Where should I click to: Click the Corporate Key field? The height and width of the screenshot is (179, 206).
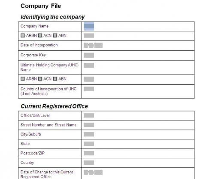click(x=89, y=55)
